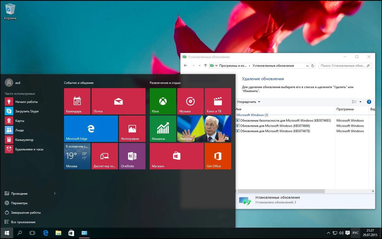The width and height of the screenshot is (382, 239).
Task: Click the volume tray icon
Action: [x=341, y=233]
